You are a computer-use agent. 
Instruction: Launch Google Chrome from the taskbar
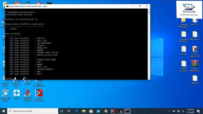(x=106, y=111)
